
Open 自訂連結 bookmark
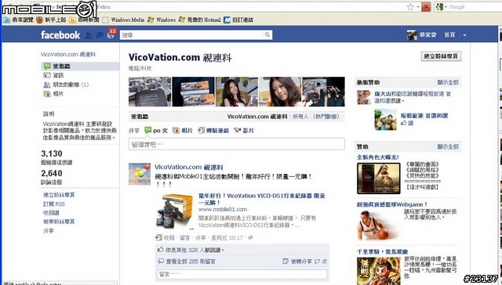click(x=238, y=20)
